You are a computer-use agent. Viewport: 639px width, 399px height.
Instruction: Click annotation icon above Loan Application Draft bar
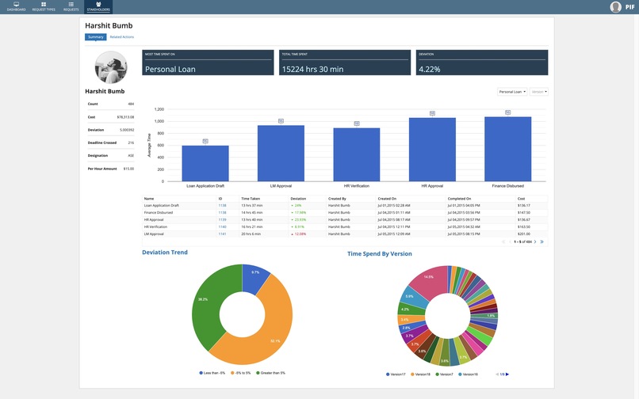pyautogui.click(x=205, y=141)
